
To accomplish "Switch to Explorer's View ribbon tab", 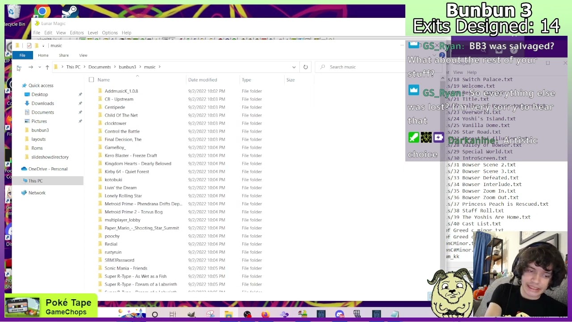I will (x=83, y=55).
